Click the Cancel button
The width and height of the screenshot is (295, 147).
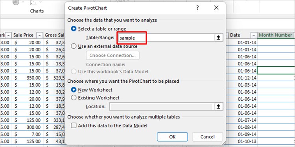(207, 137)
